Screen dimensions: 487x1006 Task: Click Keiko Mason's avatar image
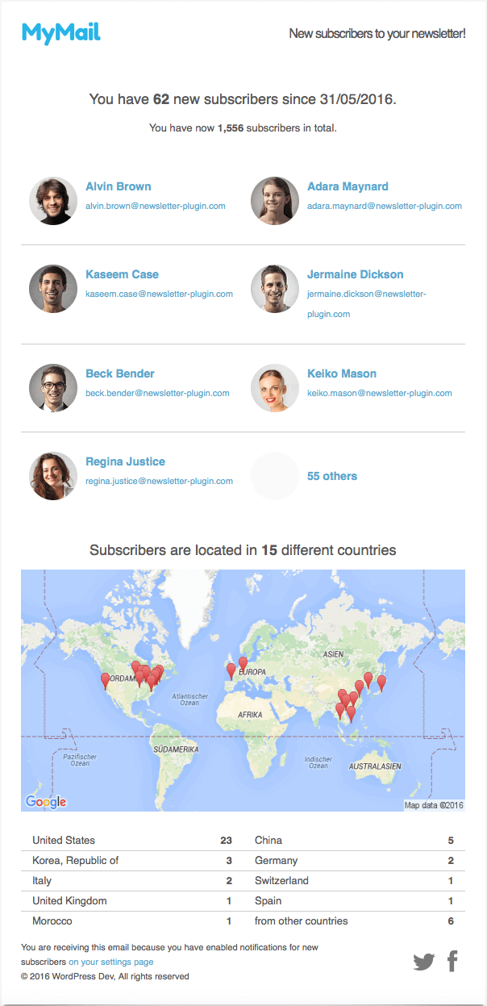(x=275, y=388)
